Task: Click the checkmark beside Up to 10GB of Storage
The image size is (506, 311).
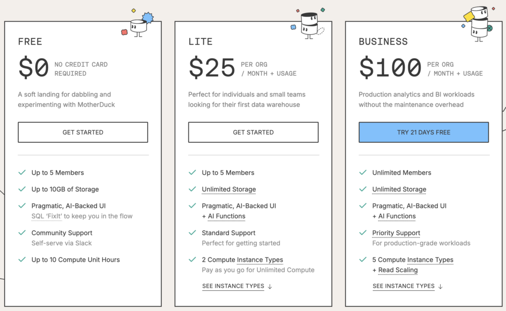Action: click(22, 189)
